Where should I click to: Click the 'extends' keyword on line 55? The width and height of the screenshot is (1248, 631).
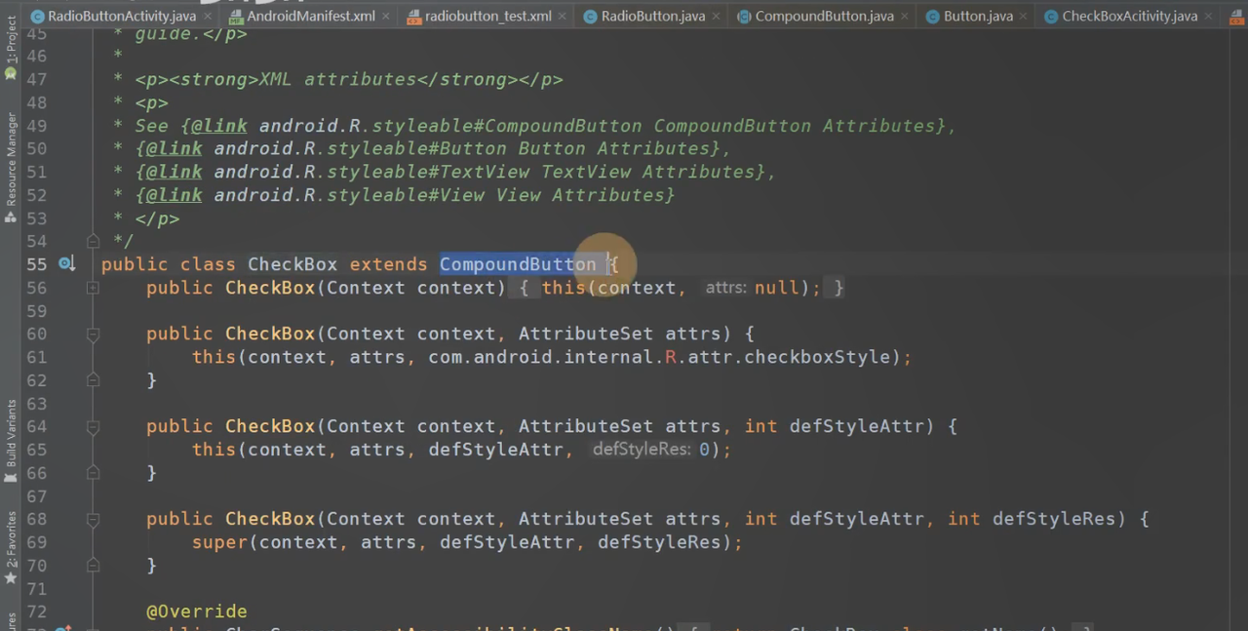coord(388,264)
